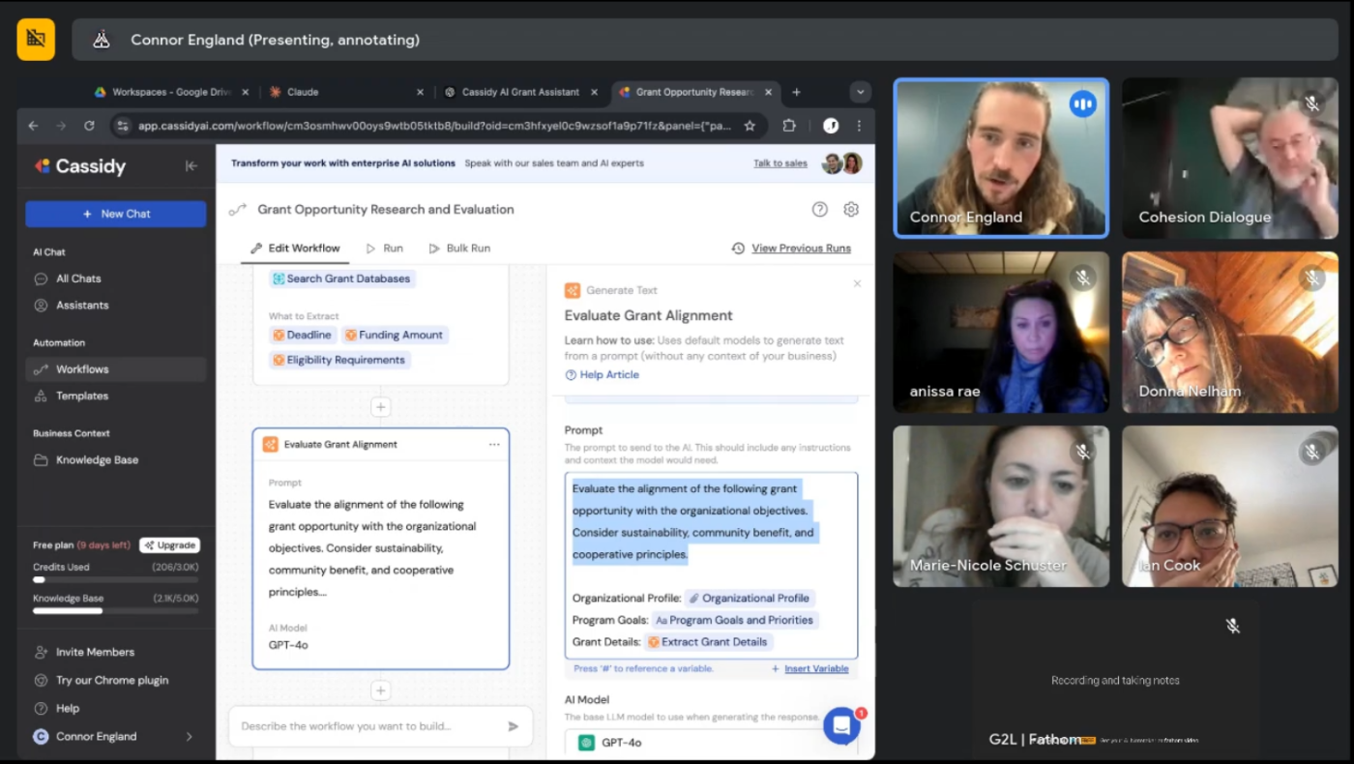This screenshot has width=1354, height=764.
Task: Open the workflow help question-mark icon
Action: coord(820,209)
